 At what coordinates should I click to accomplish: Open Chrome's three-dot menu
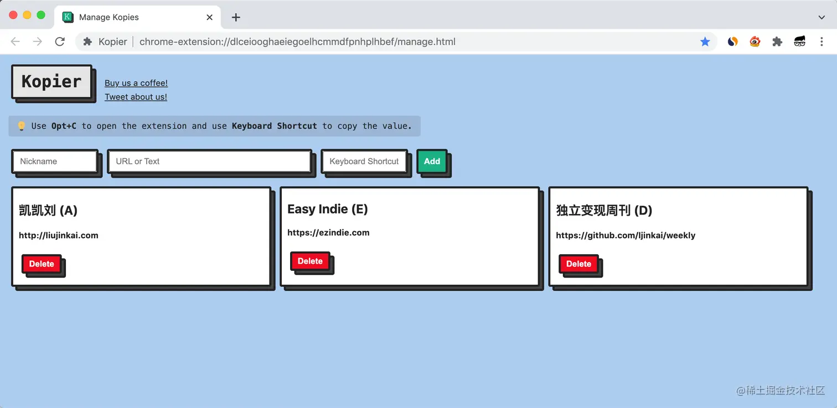pyautogui.click(x=821, y=41)
